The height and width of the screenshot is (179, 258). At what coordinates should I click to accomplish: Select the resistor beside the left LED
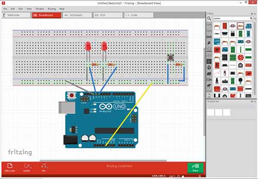[x=95, y=64]
